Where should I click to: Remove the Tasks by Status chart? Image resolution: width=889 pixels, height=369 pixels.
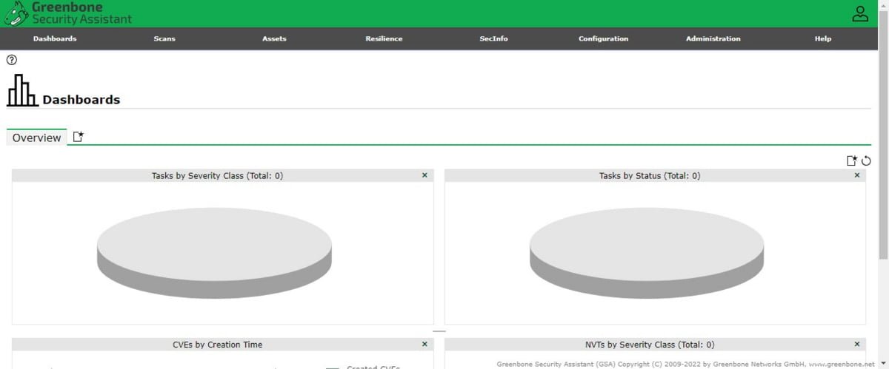pos(857,175)
